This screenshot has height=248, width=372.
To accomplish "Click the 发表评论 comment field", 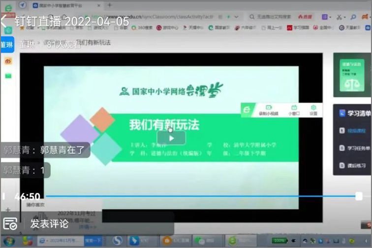I will tap(49, 224).
